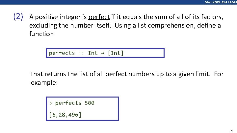Click 'perfects' name in the type signature
Screen dimensions: 237x133
62,53
